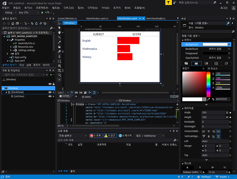Toggle snapping to gridlines button
The width and height of the screenshot is (237, 179).
81,92
